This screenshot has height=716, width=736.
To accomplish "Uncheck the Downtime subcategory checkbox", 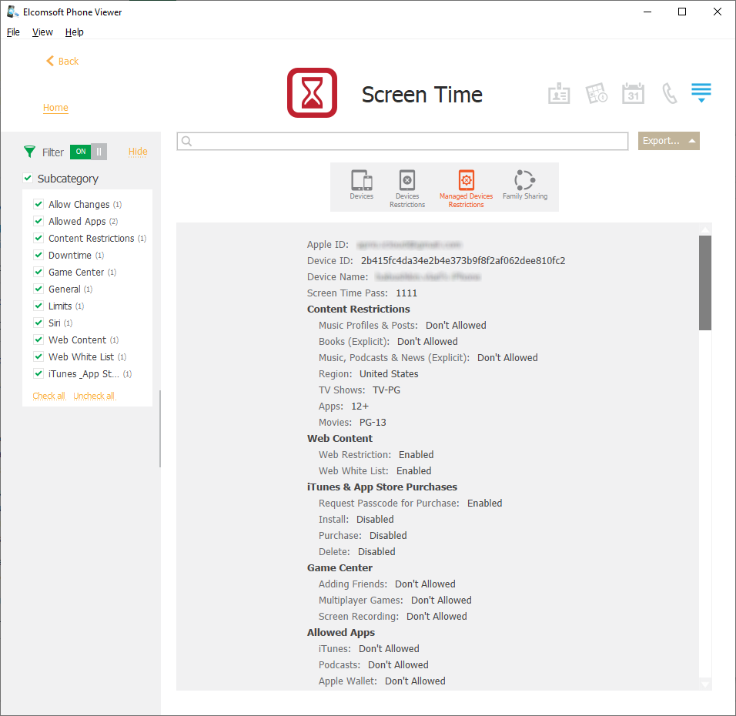I will coord(38,255).
